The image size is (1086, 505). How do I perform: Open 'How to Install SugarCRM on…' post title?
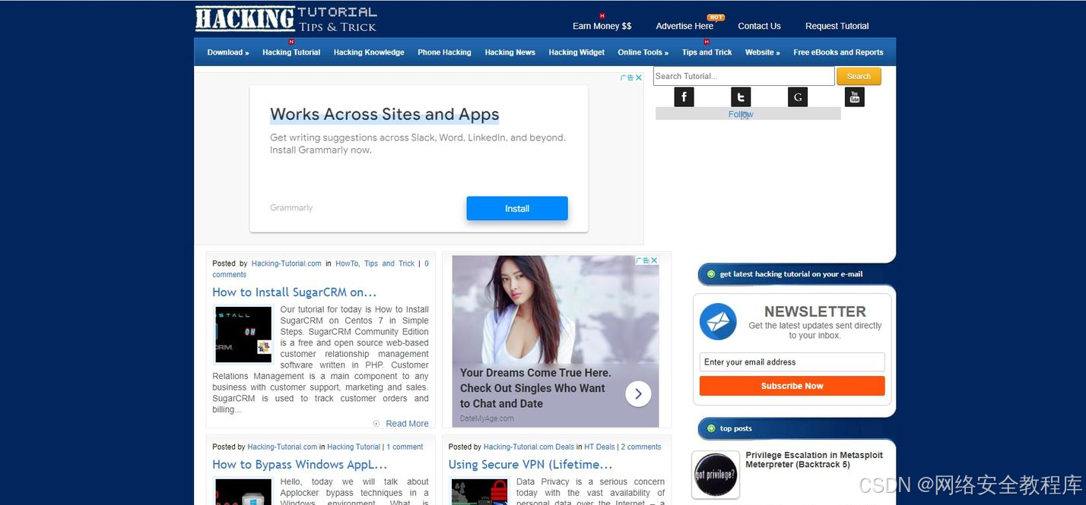tap(294, 292)
